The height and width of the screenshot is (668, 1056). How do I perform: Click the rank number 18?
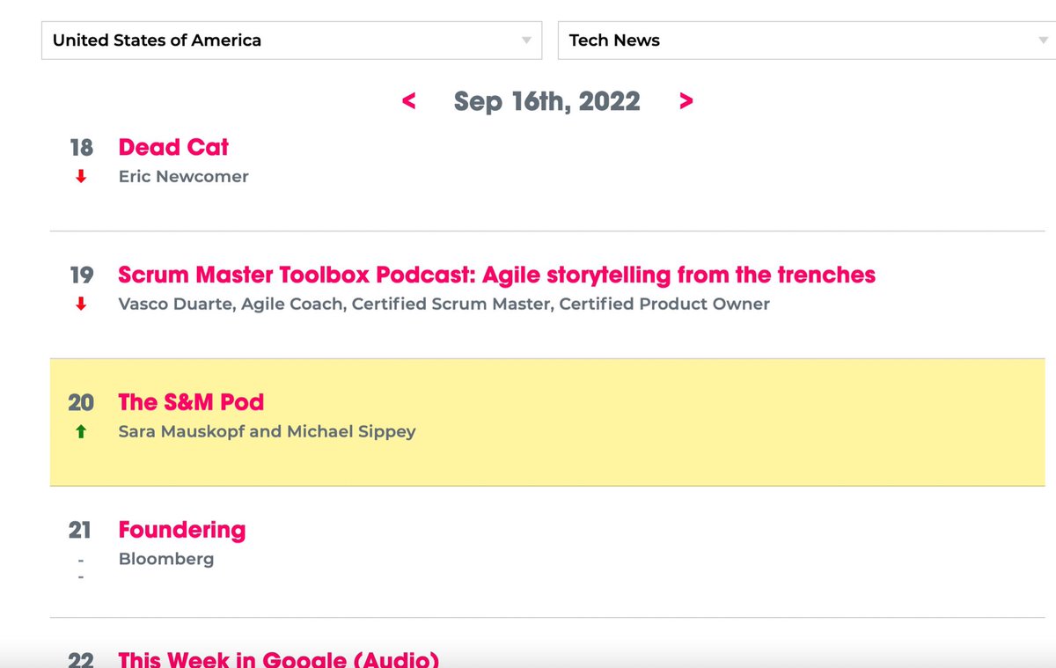click(81, 147)
